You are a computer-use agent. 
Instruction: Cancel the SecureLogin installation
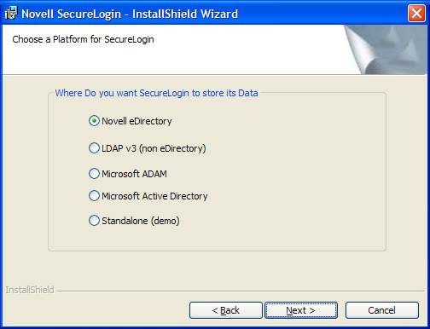tap(382, 310)
